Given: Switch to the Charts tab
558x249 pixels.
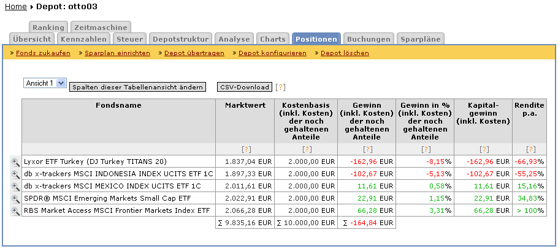Looking at the screenshot, I should (273, 39).
